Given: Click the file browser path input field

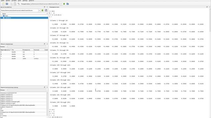Looking at the screenshot, I should pyautogui.click(x=19, y=10).
